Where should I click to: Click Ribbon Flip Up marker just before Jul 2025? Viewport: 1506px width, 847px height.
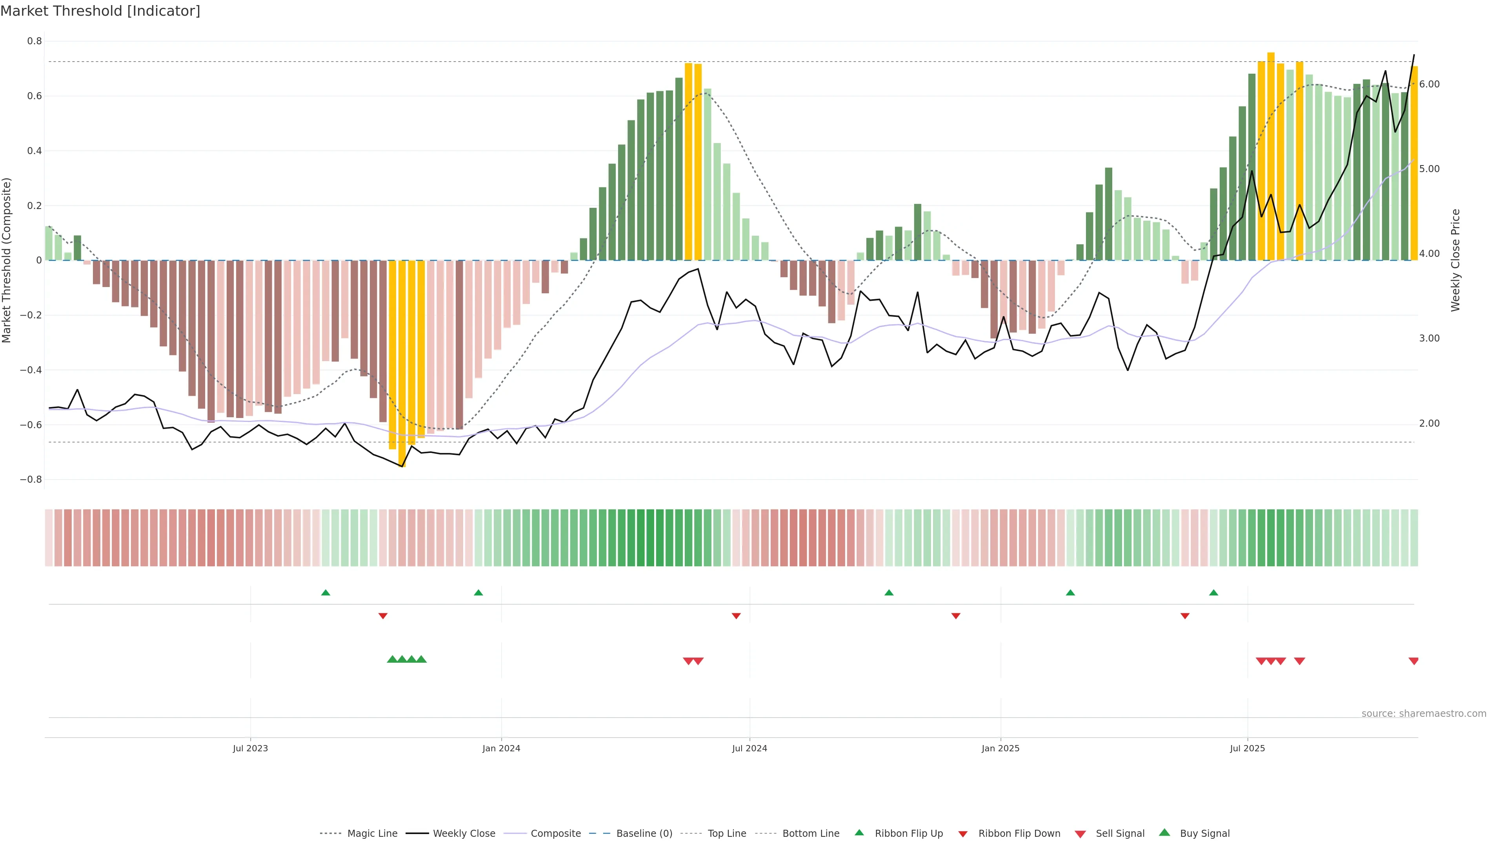click(1213, 593)
